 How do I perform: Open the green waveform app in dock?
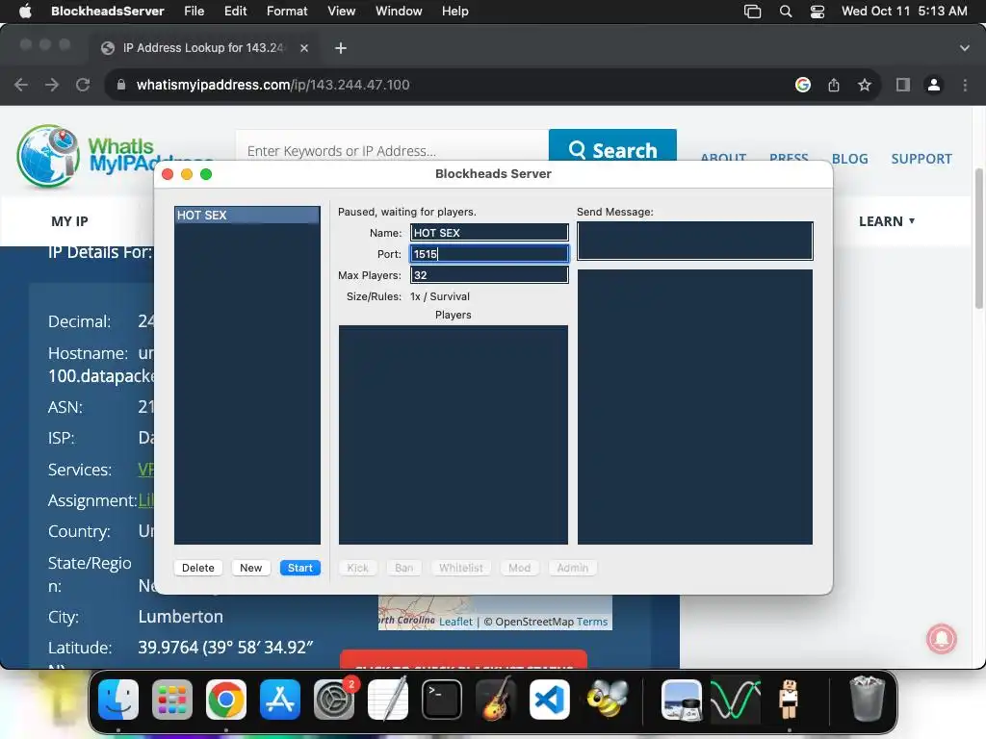(x=735, y=700)
